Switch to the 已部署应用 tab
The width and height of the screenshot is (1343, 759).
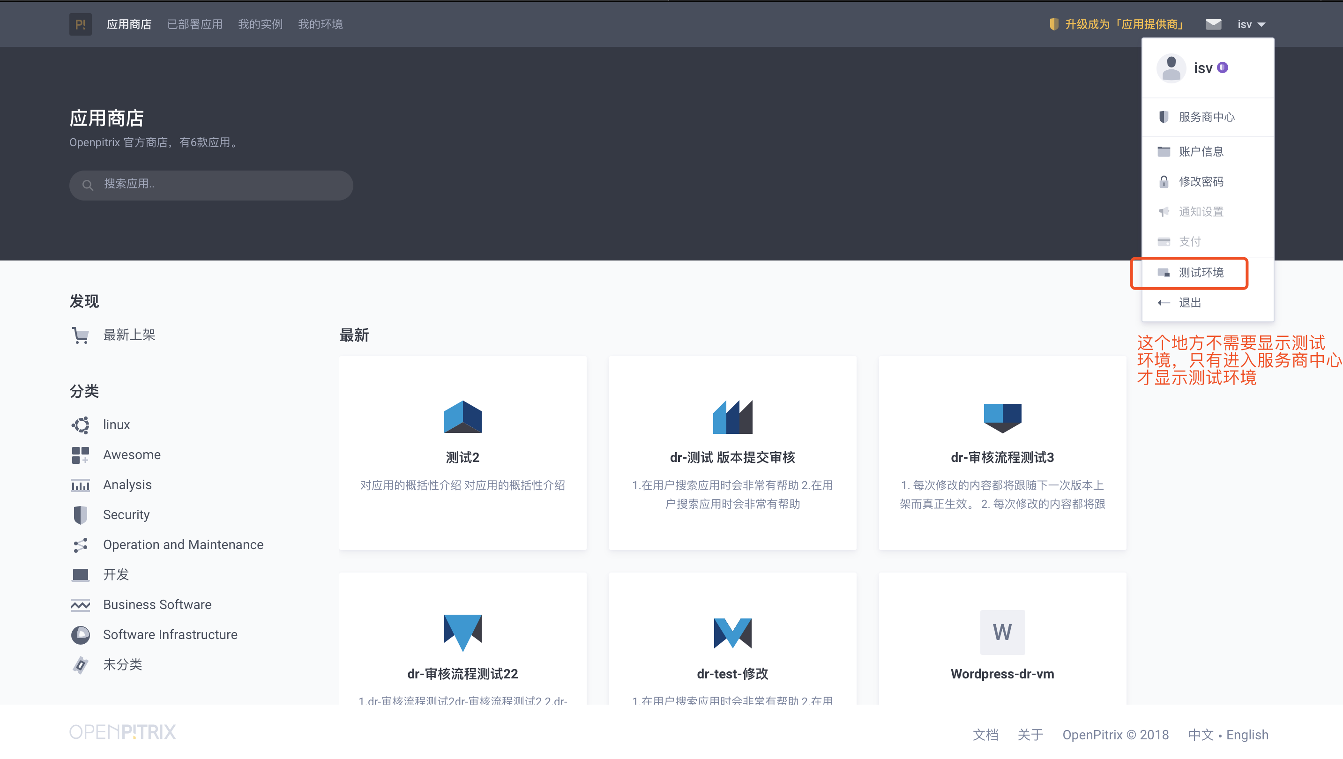pos(194,24)
